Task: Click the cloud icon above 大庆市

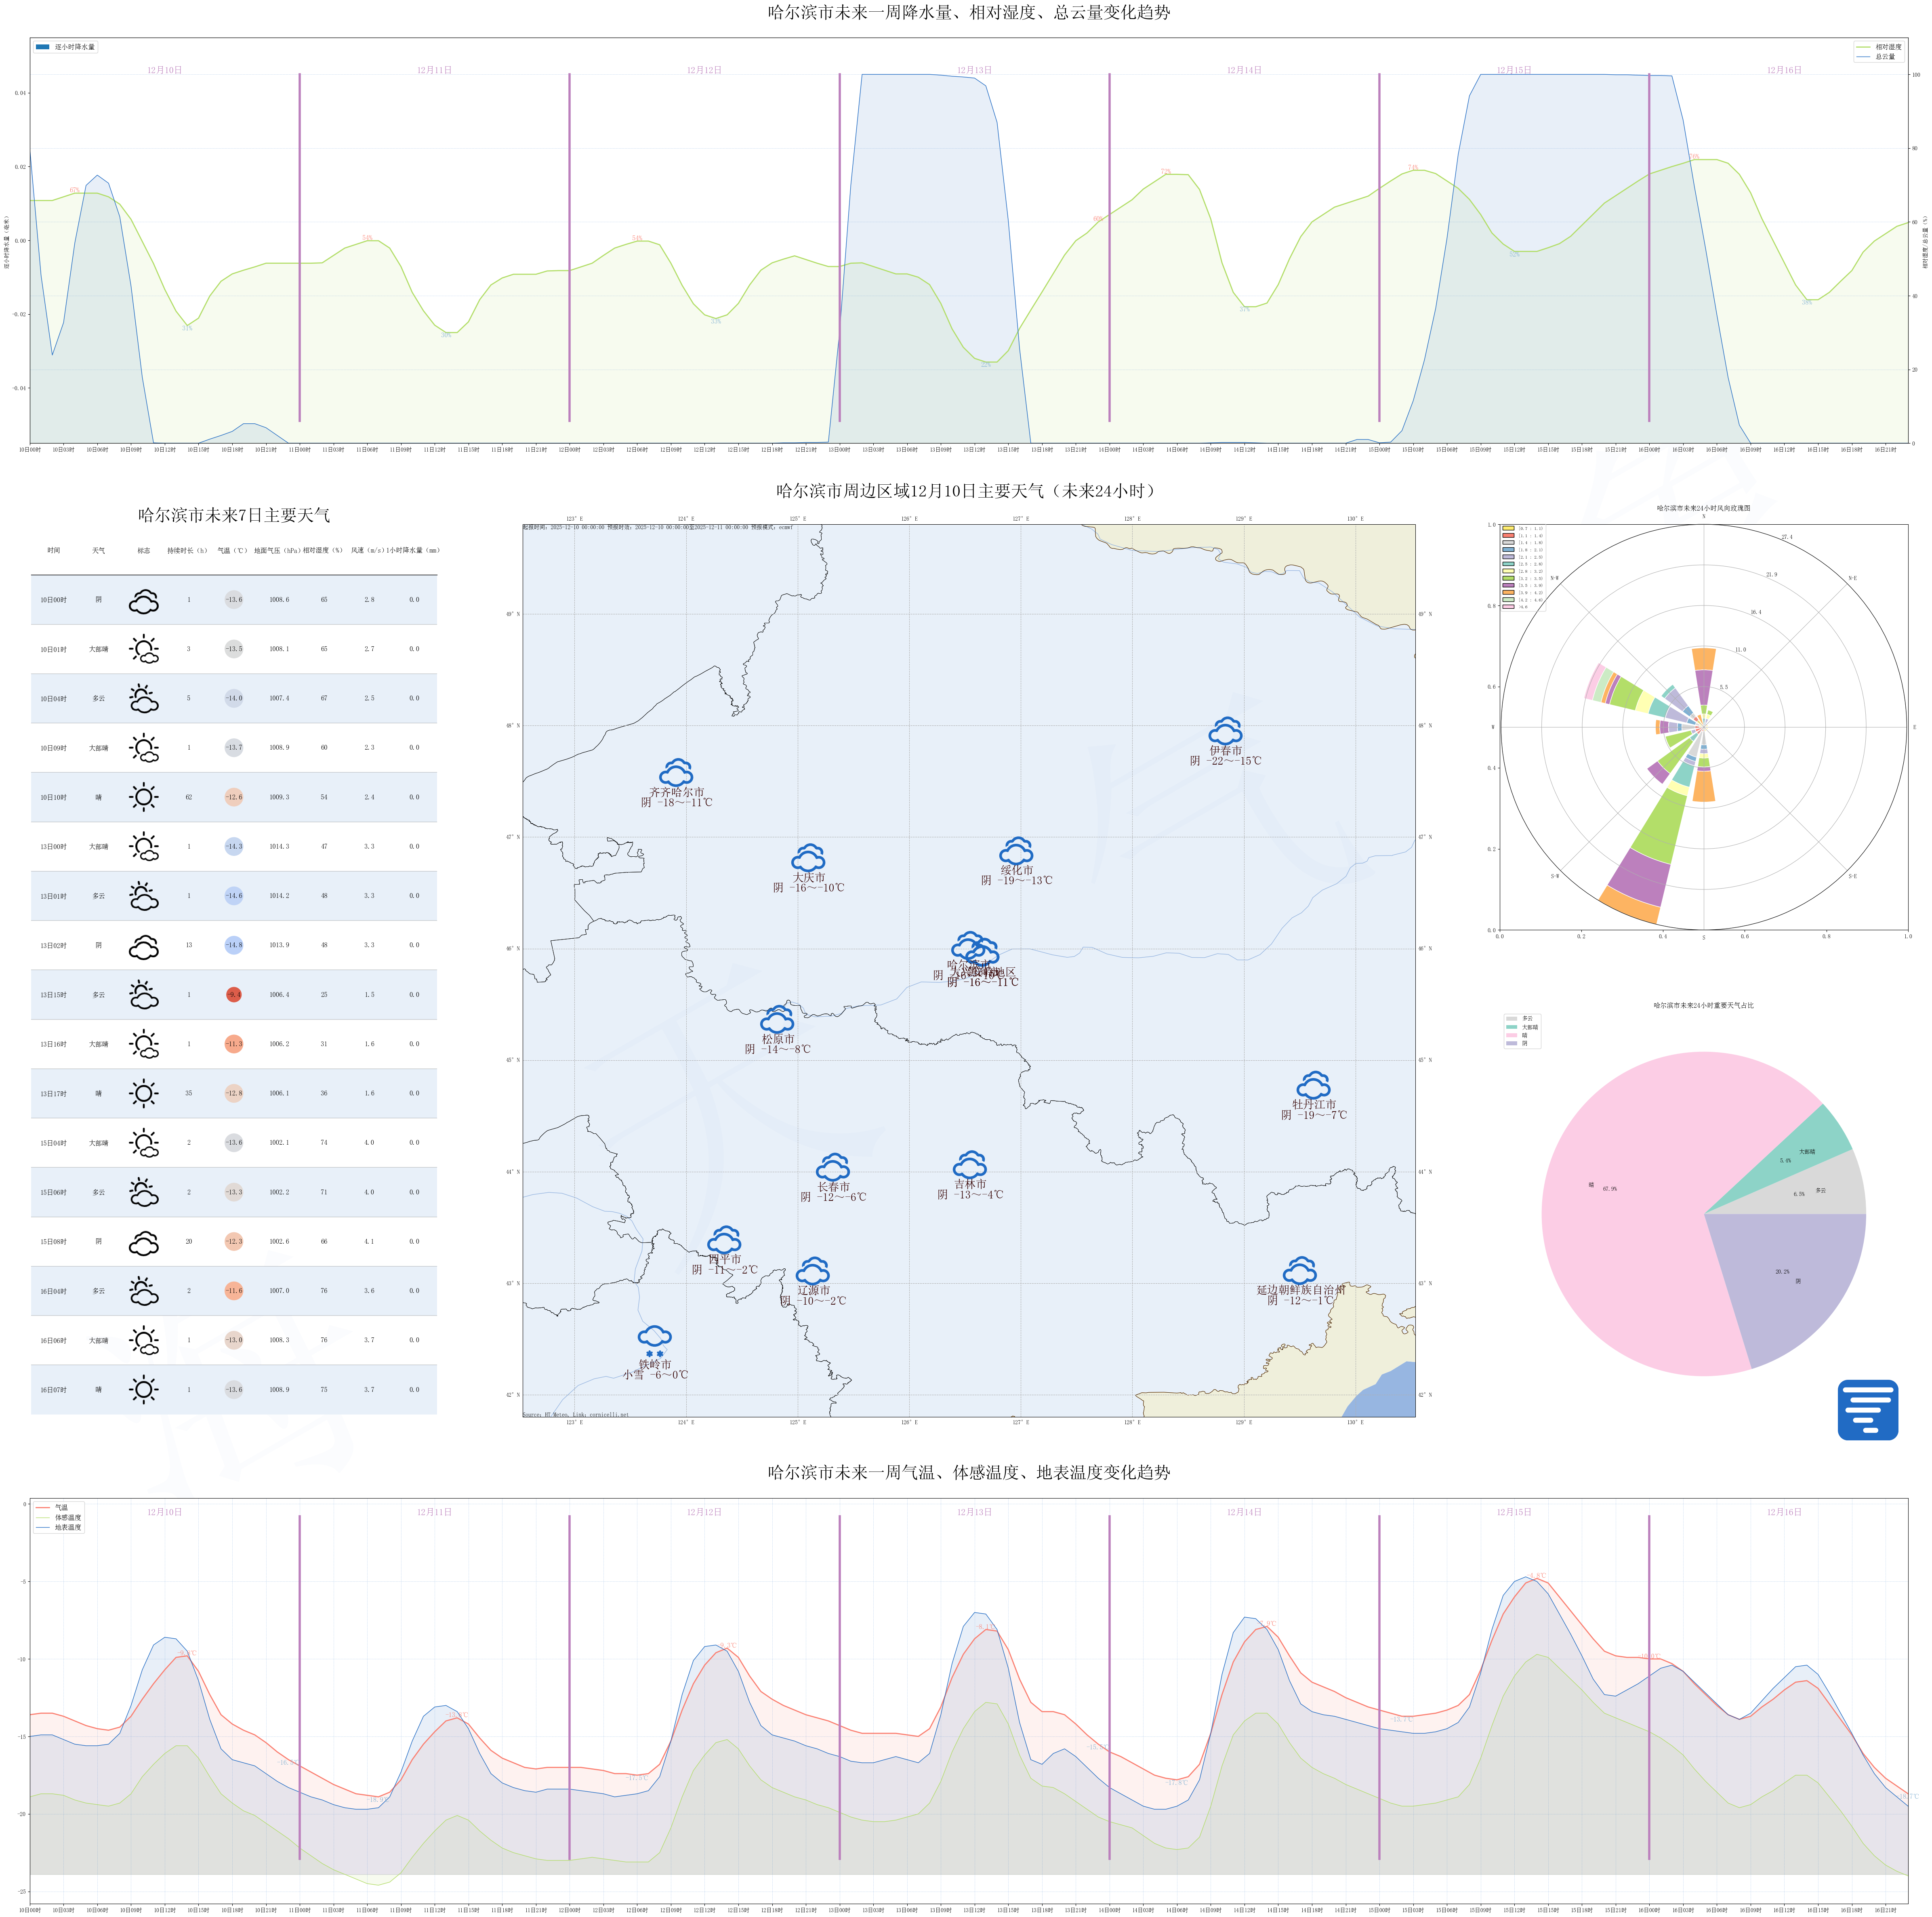Action: coord(808,858)
